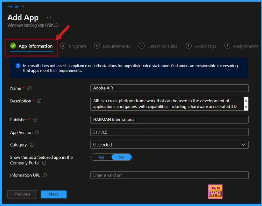Click the Name field containing Adobe AIR
262x206 pixels.
(x=169, y=88)
